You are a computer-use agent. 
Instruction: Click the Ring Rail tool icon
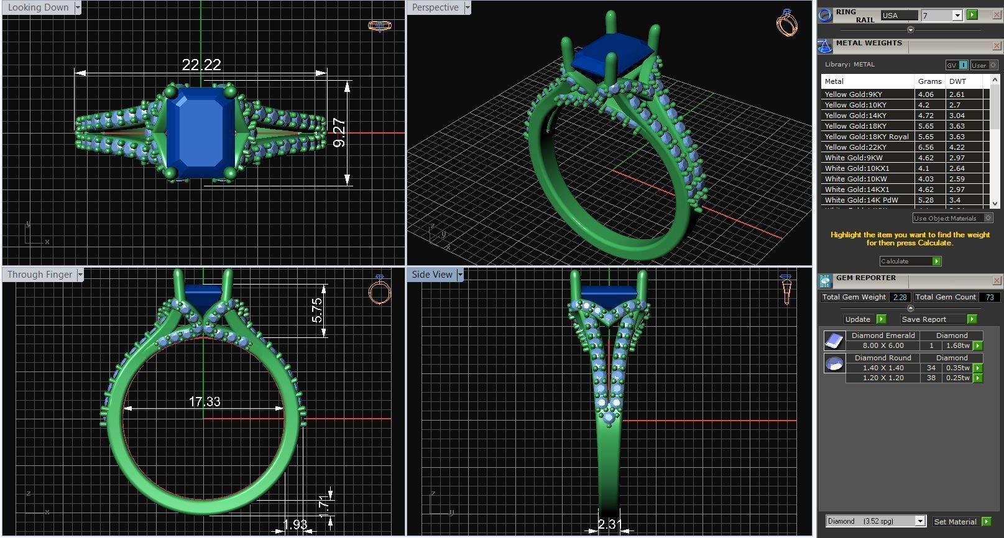click(825, 15)
